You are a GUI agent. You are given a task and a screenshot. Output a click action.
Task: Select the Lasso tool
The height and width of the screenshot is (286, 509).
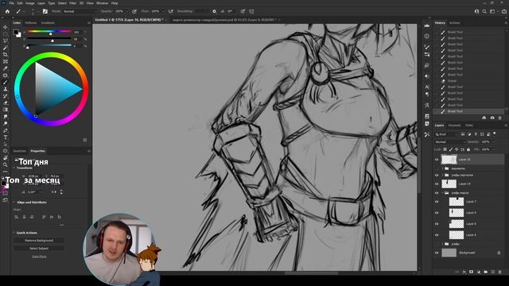click(6, 41)
